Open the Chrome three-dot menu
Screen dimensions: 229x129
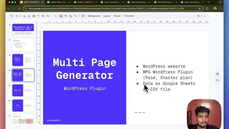(x=220, y=9)
